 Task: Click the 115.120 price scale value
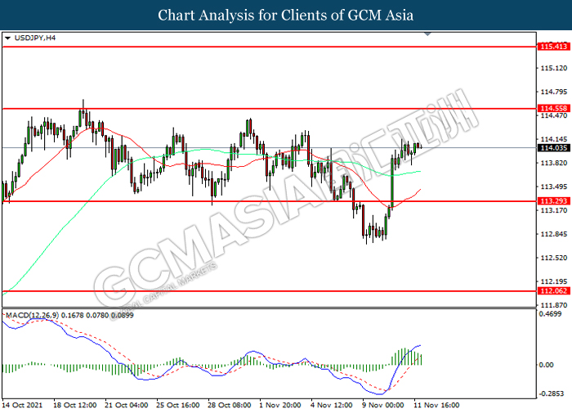click(554, 68)
